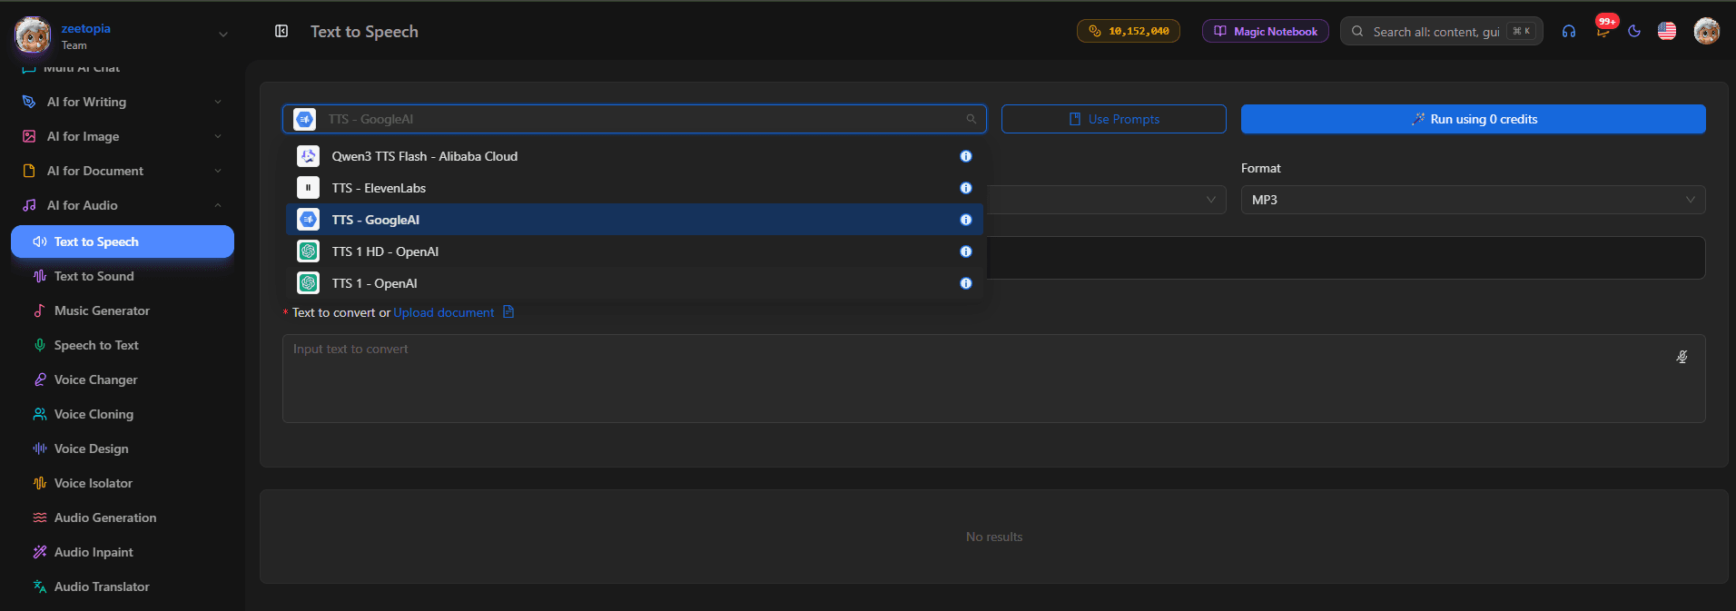Open Speech to Text
The height and width of the screenshot is (611, 1736).
(123, 345)
